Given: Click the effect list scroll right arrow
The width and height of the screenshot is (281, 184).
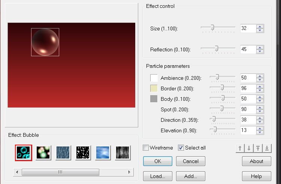Looking at the screenshot, I should click(x=129, y=172).
